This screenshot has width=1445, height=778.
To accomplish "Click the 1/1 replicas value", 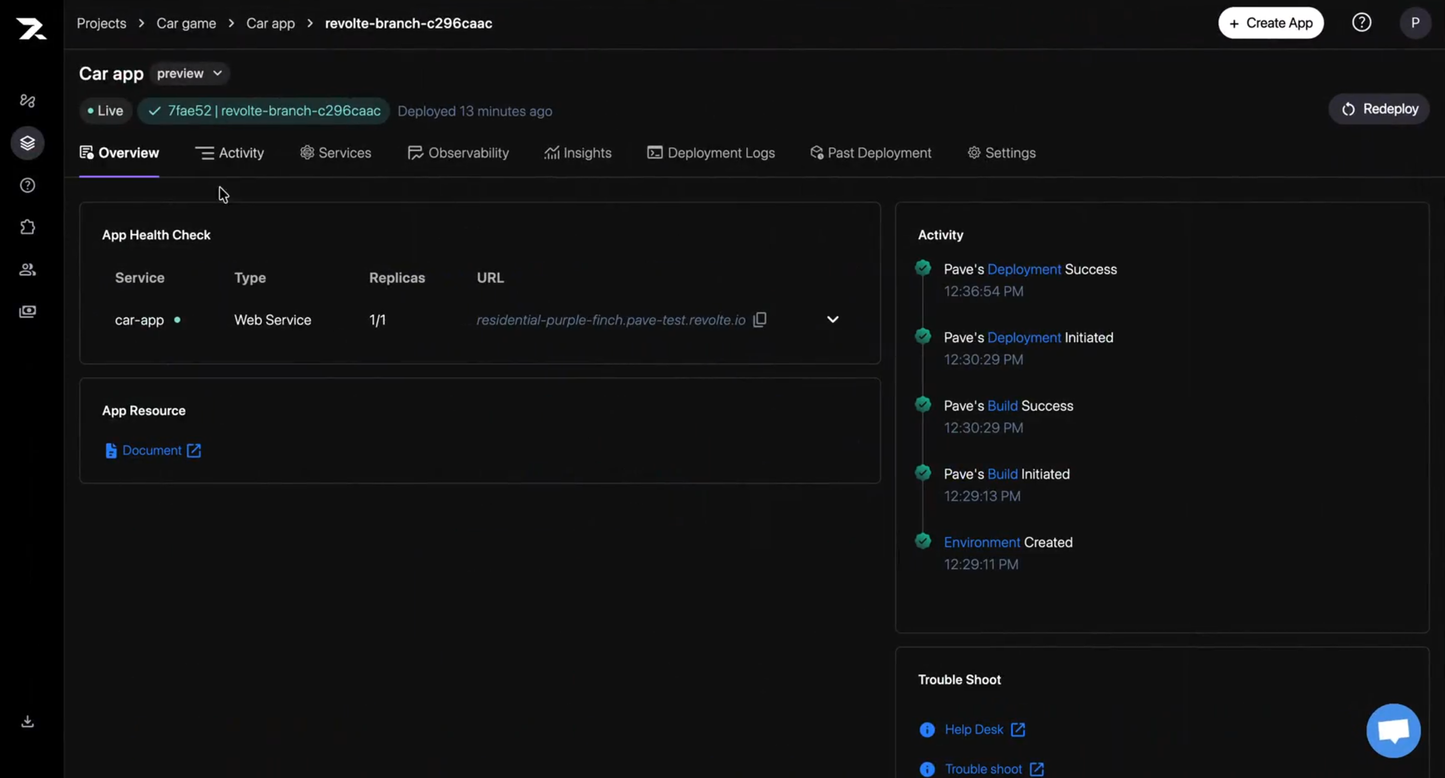I will click(x=378, y=320).
